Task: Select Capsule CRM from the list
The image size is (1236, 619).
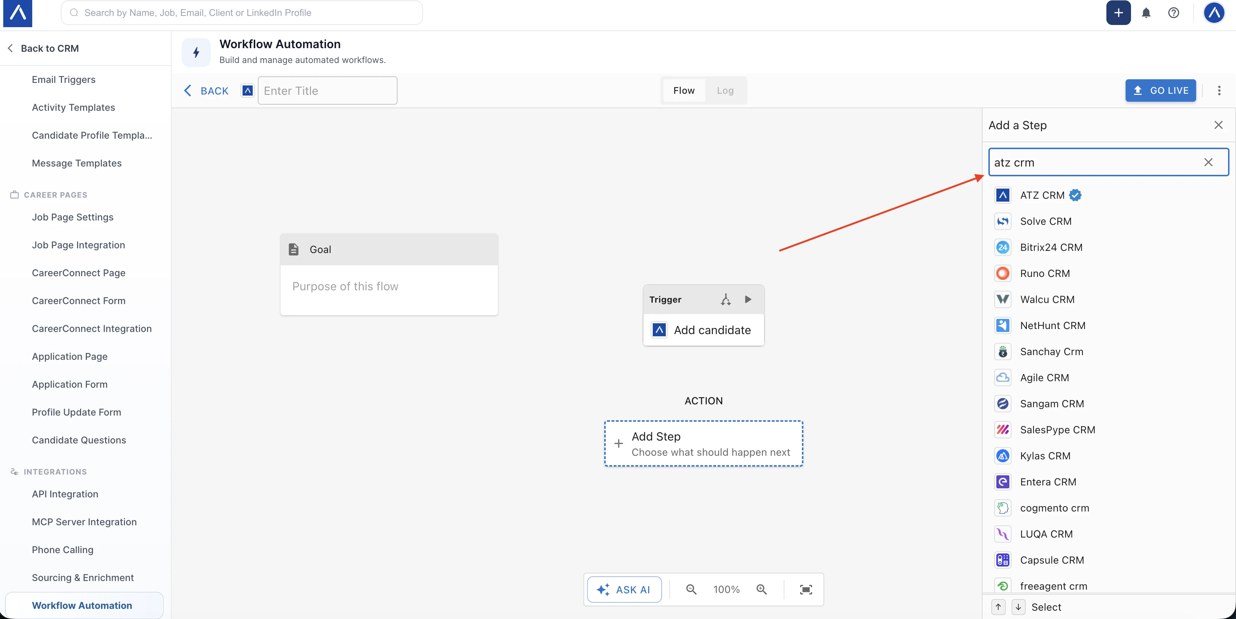Action: point(1109,560)
